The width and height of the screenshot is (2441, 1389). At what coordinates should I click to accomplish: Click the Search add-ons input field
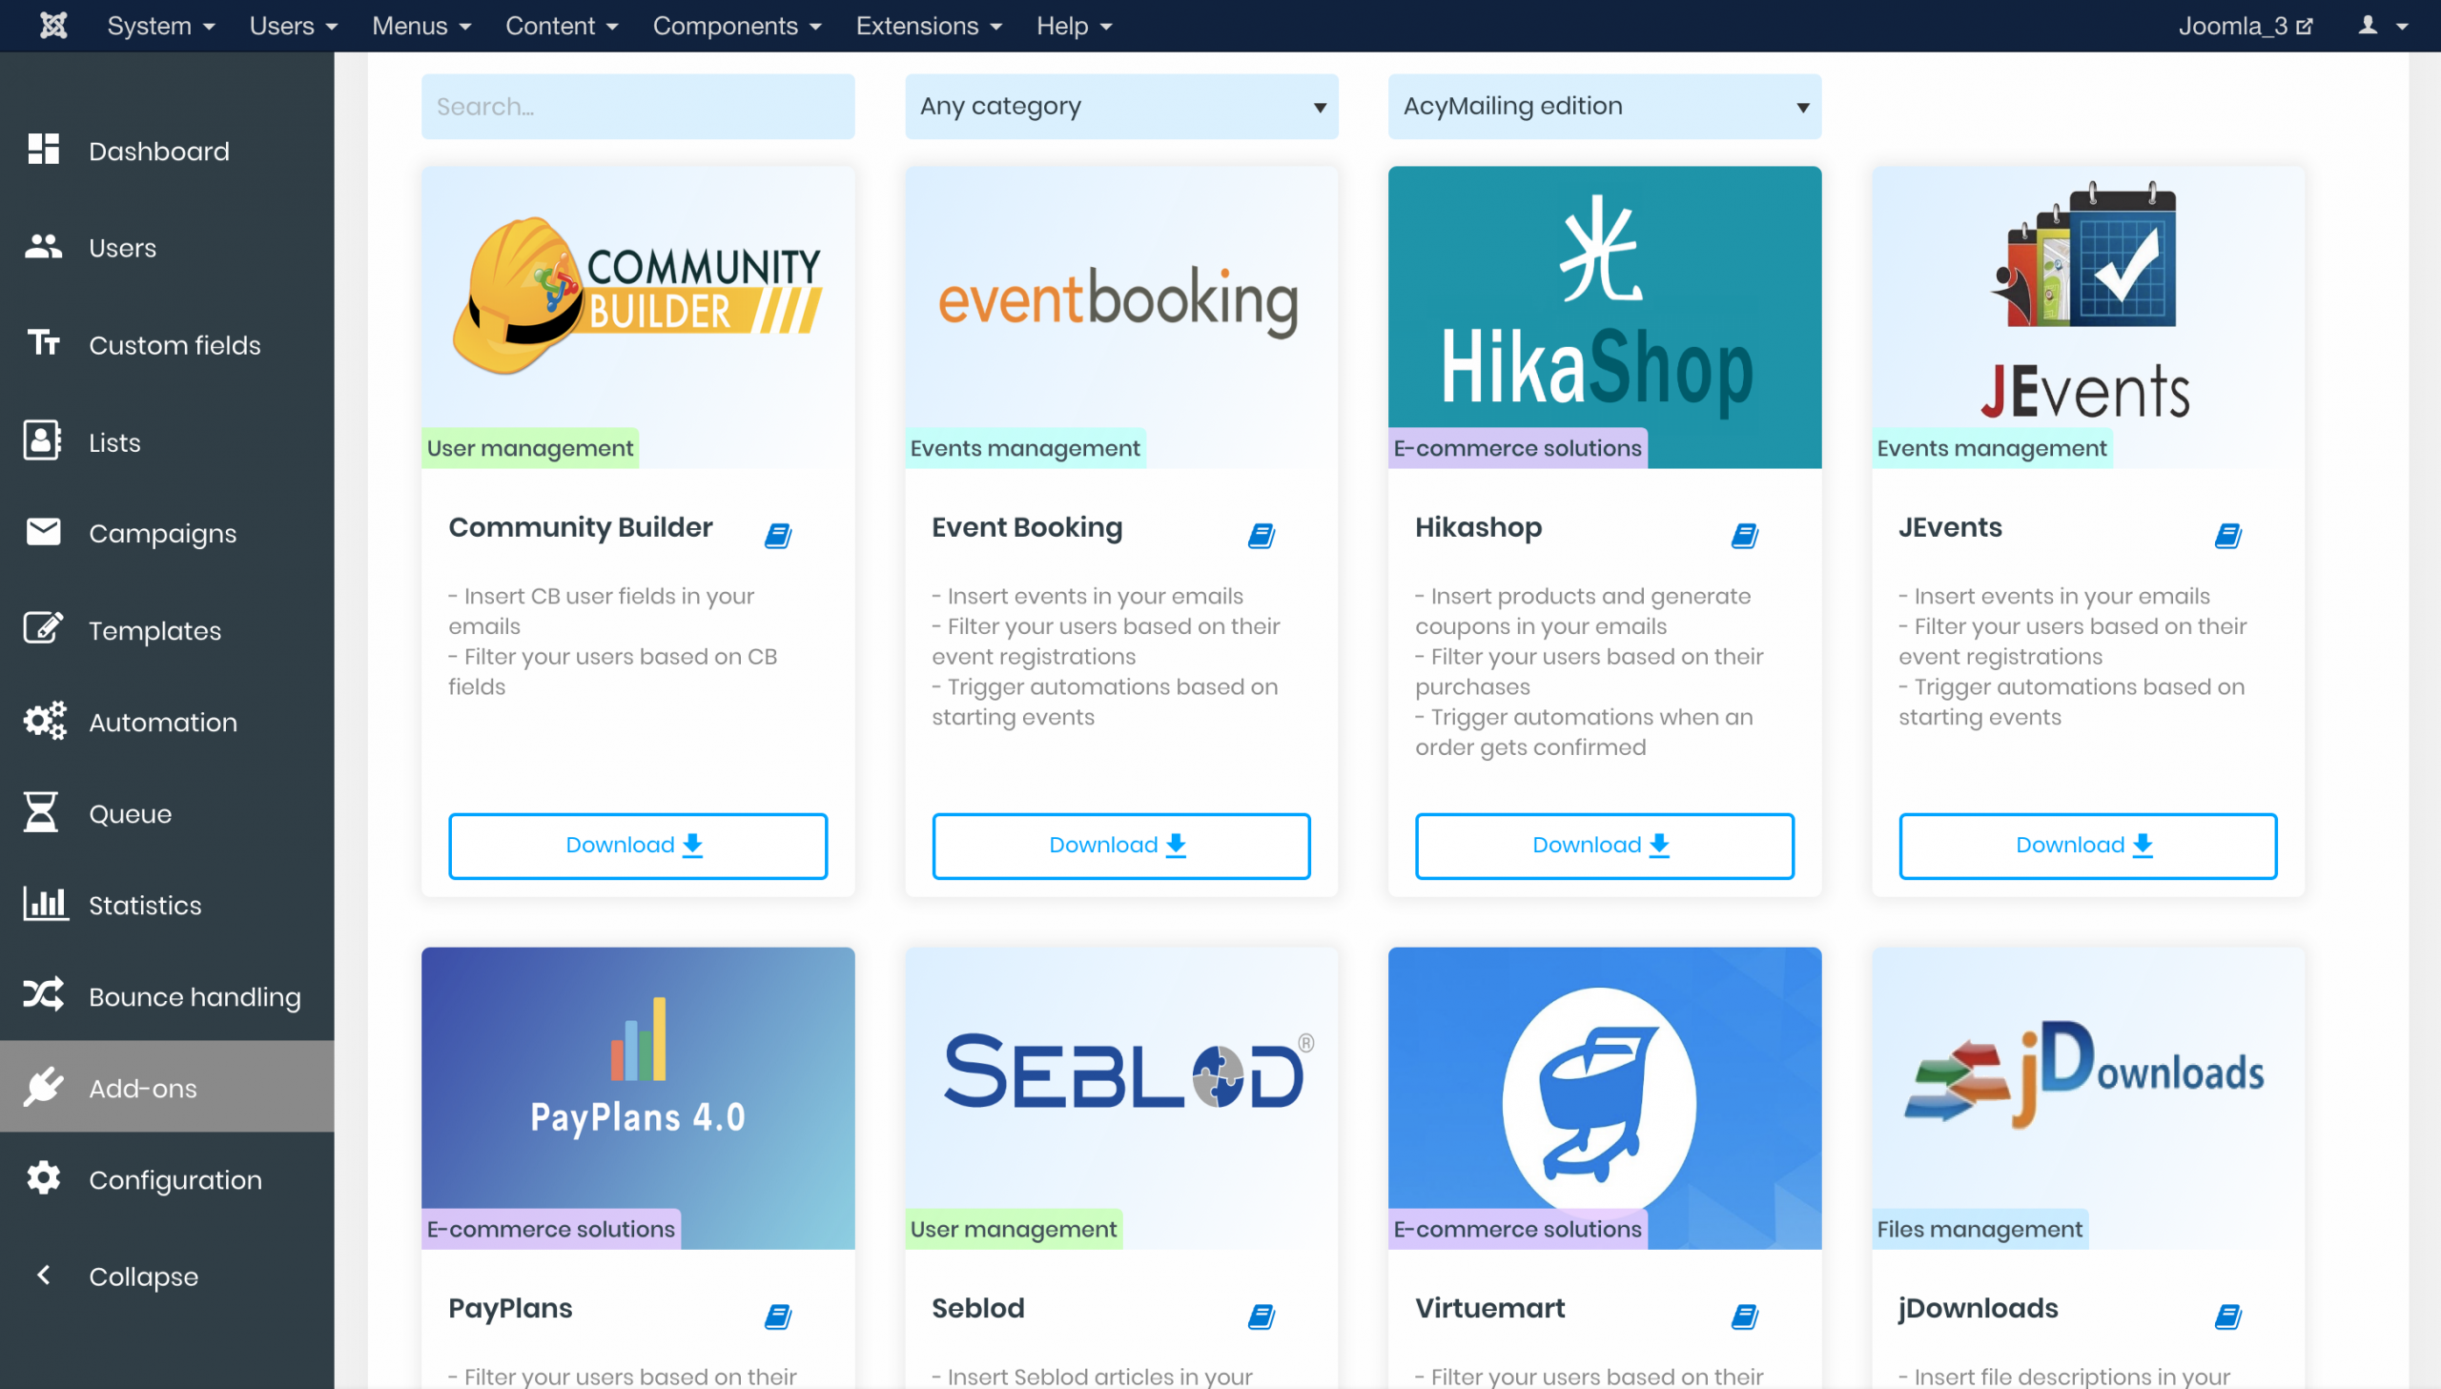pos(637,106)
